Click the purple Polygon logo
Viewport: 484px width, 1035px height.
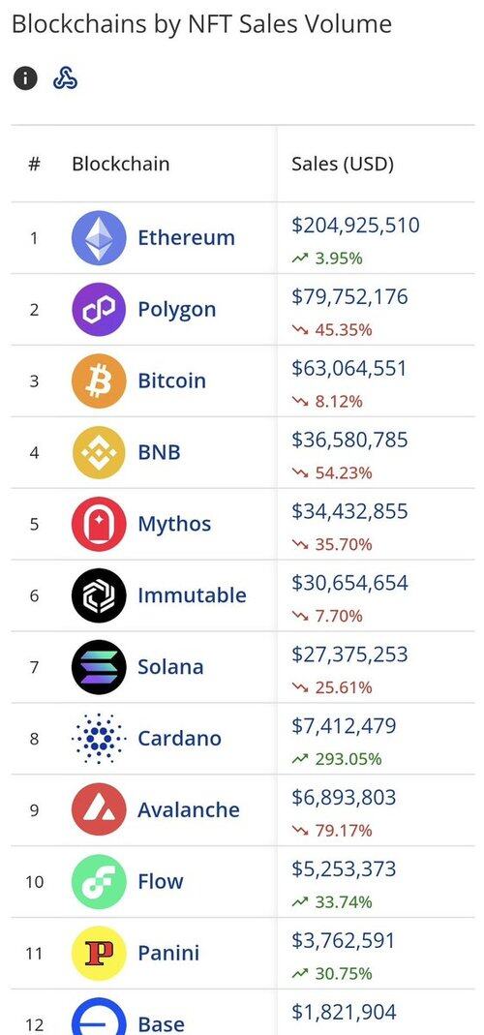point(99,309)
